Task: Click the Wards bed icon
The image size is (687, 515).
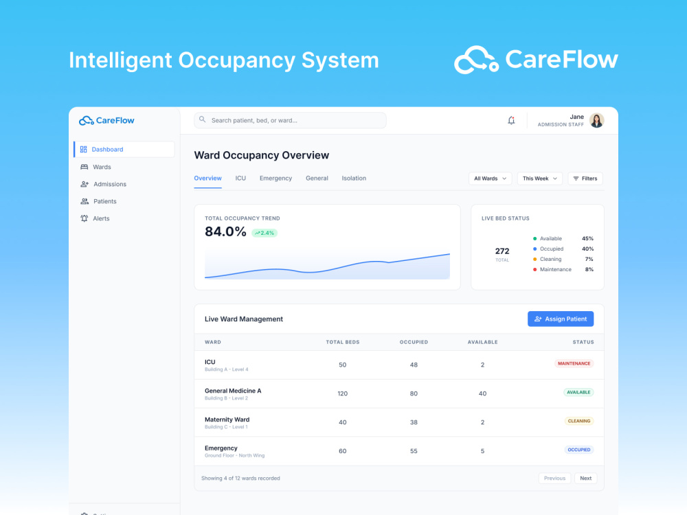Action: tap(84, 167)
